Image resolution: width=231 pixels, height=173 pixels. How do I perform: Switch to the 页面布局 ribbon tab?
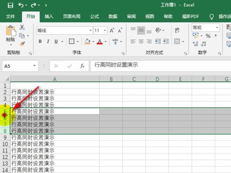(x=72, y=17)
